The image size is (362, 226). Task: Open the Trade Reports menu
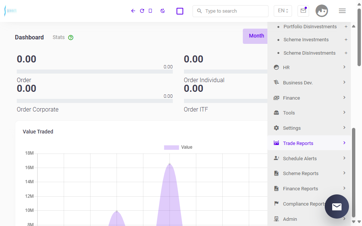(309, 143)
